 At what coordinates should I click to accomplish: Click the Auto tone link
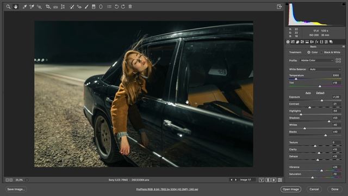pyautogui.click(x=308, y=93)
